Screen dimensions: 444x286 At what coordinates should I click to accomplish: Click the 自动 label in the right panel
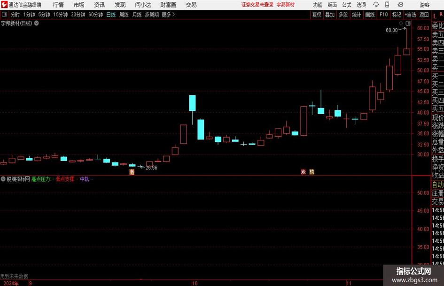coord(438,185)
